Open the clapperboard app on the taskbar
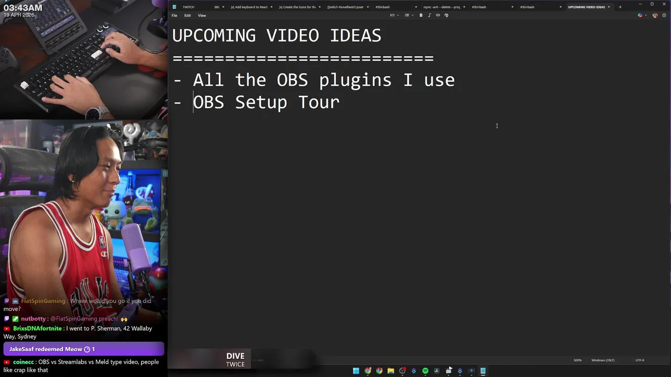Screen dimensions: 671x377 (x=448, y=371)
